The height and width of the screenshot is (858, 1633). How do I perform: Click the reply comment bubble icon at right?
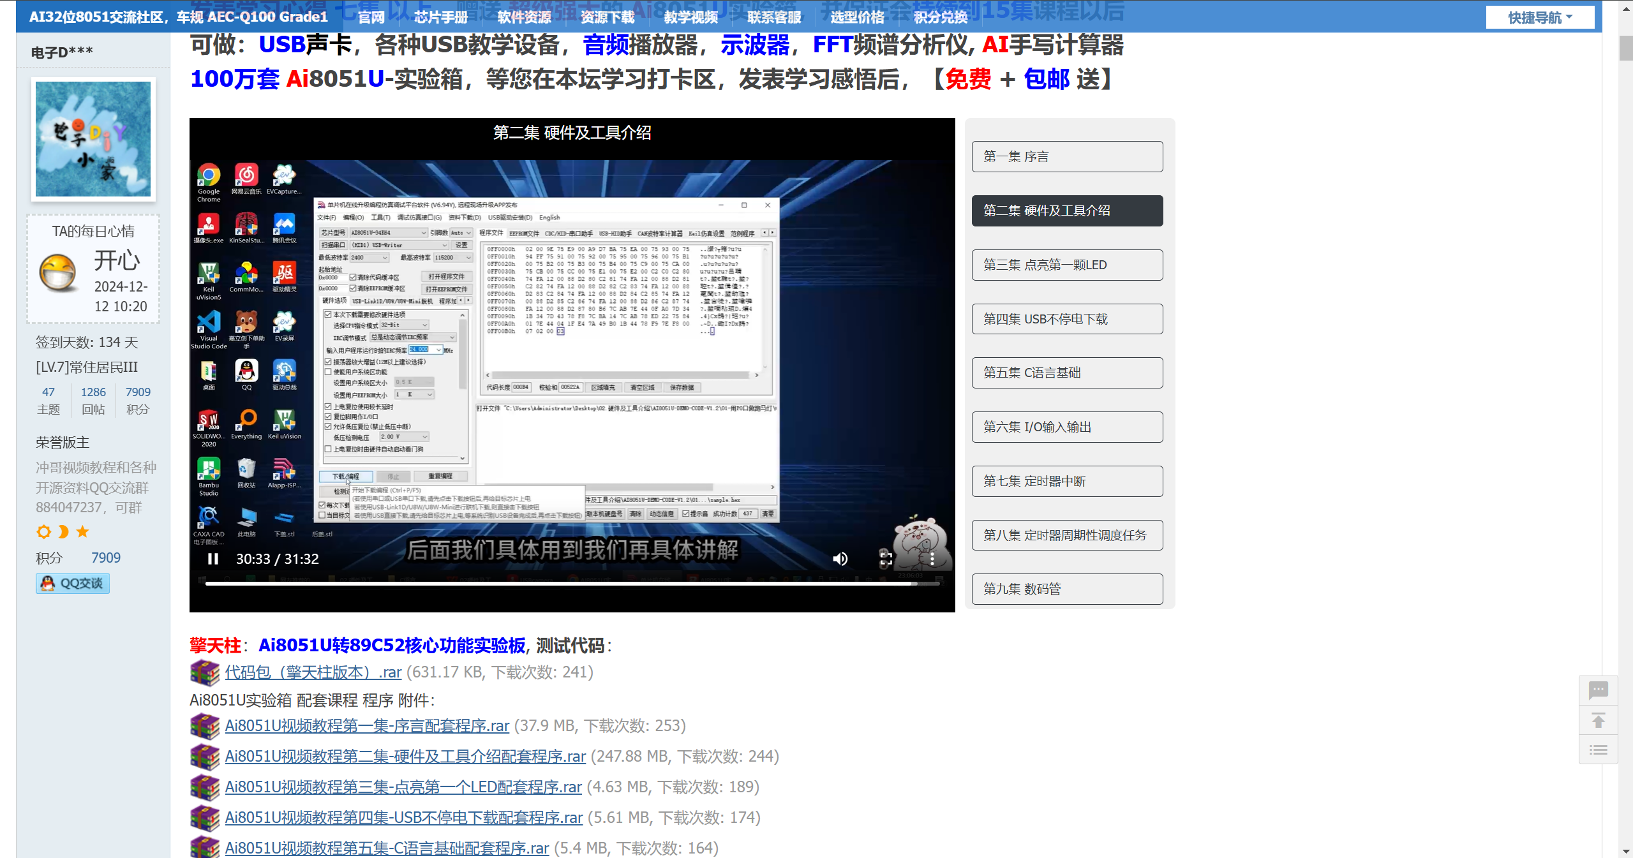[1598, 690]
